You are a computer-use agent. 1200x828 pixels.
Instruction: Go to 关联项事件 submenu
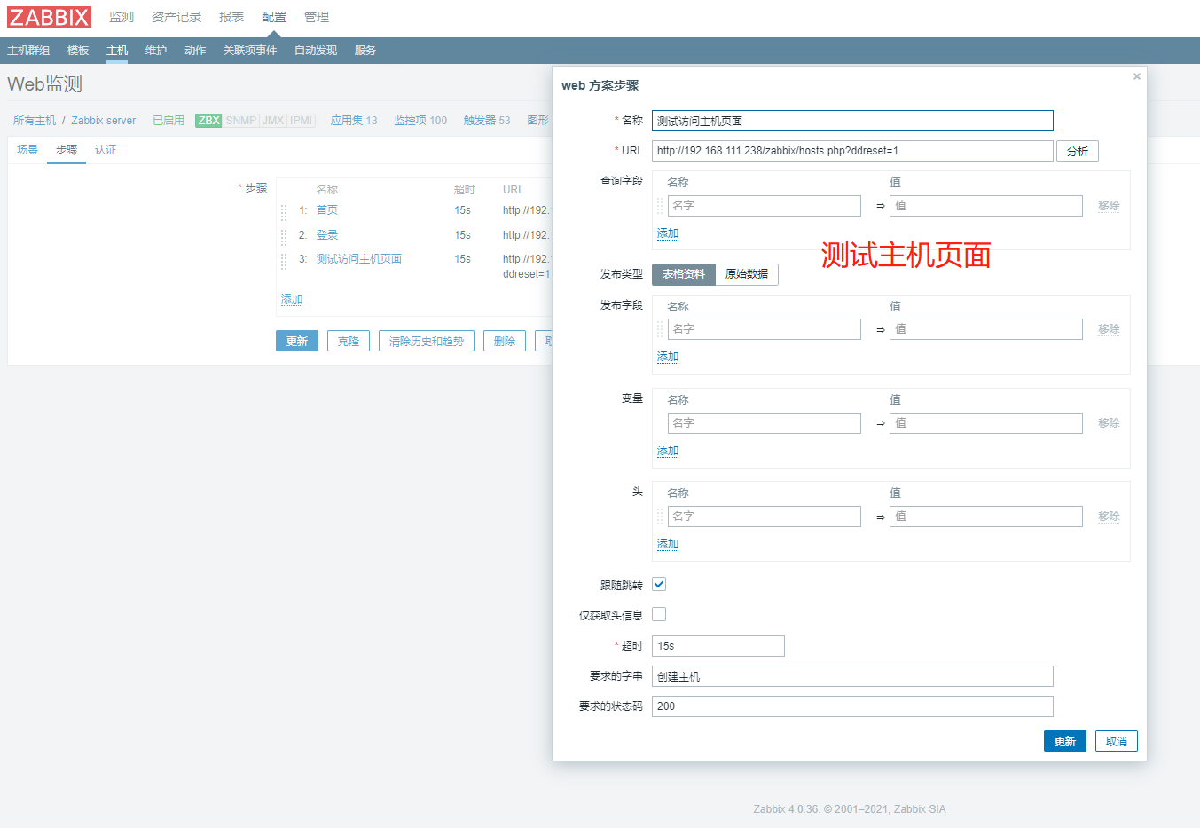(250, 51)
